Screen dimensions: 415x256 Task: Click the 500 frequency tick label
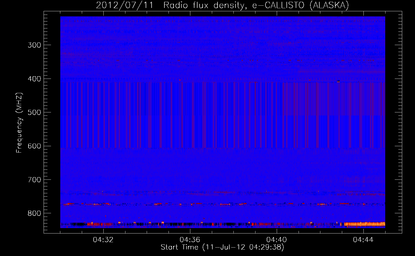(34, 112)
